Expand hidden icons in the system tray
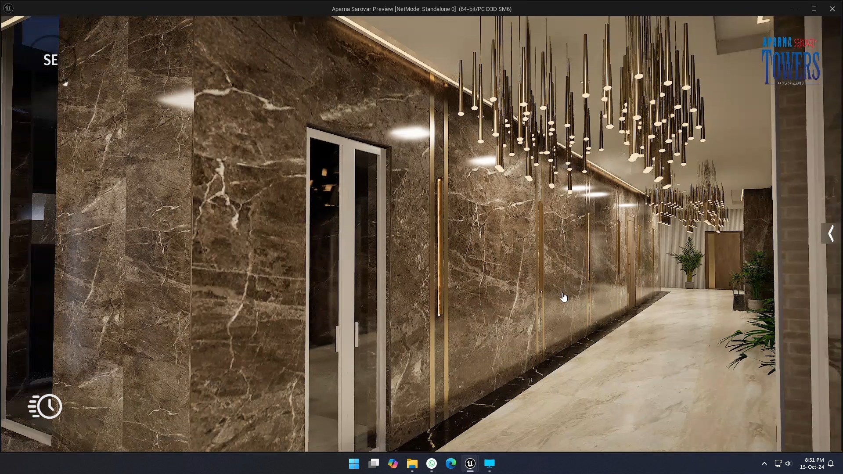Screen dimensions: 843x474 [764, 463]
